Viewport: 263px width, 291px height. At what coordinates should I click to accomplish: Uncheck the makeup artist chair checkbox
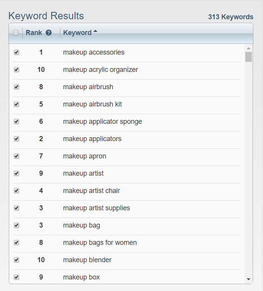[x=17, y=191]
